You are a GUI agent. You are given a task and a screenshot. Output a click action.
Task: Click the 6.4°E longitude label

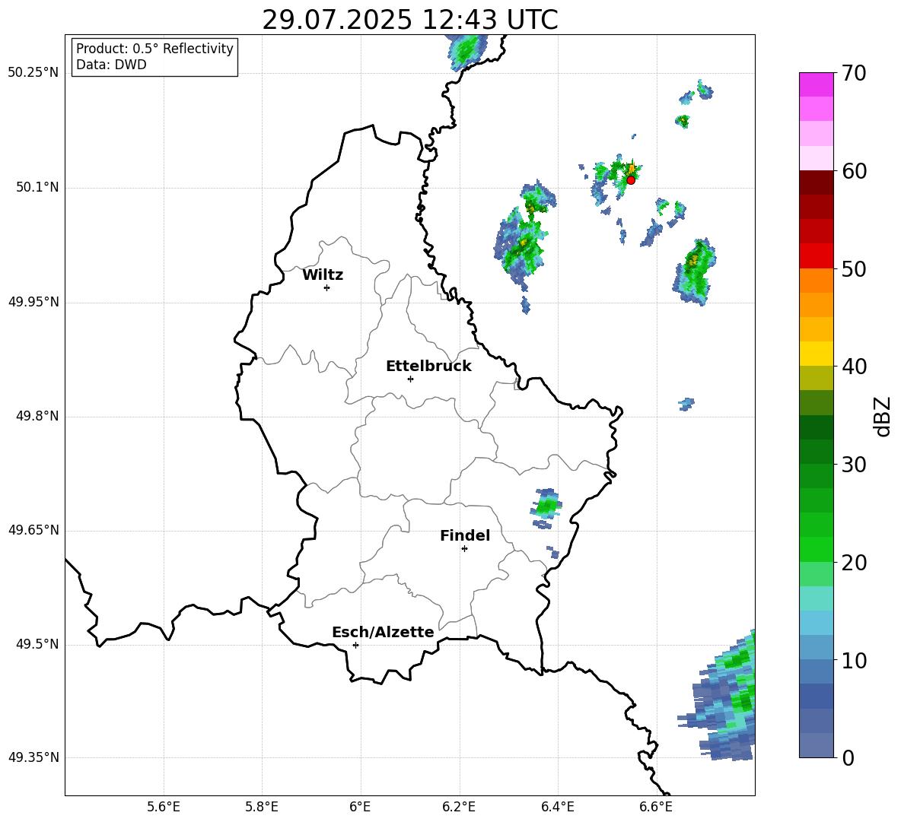(x=557, y=807)
